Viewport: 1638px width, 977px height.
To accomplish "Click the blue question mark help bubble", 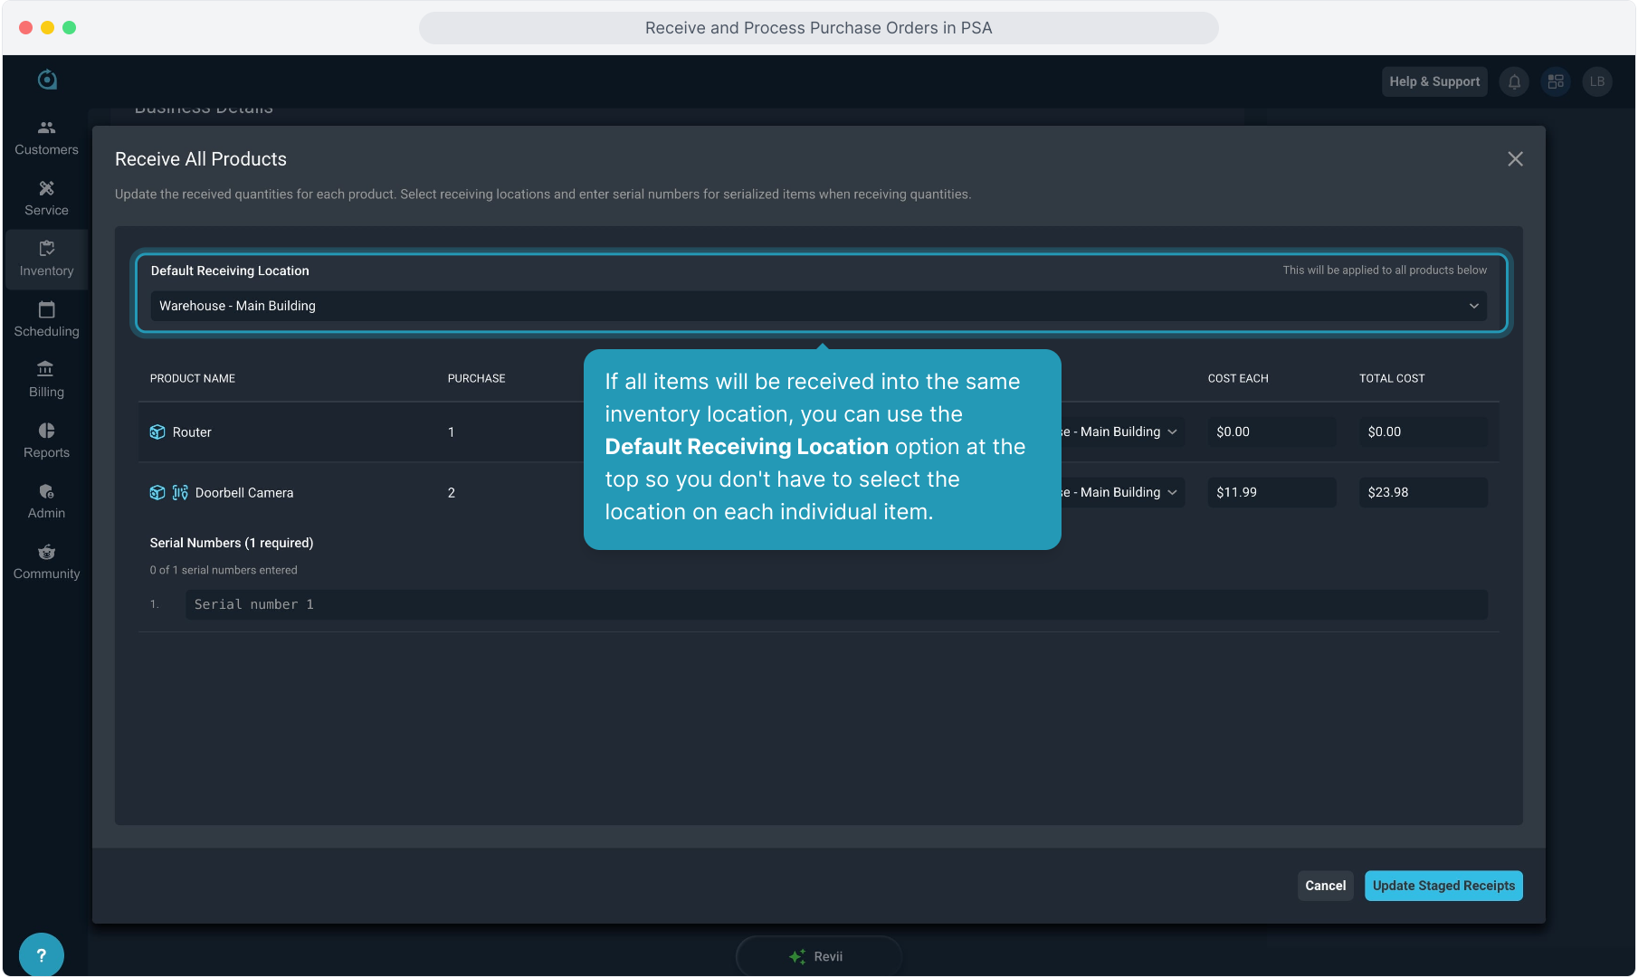I will pos(41,954).
